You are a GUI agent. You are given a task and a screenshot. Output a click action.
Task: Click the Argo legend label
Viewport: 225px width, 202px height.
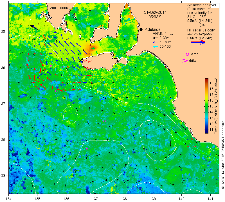[195, 54]
